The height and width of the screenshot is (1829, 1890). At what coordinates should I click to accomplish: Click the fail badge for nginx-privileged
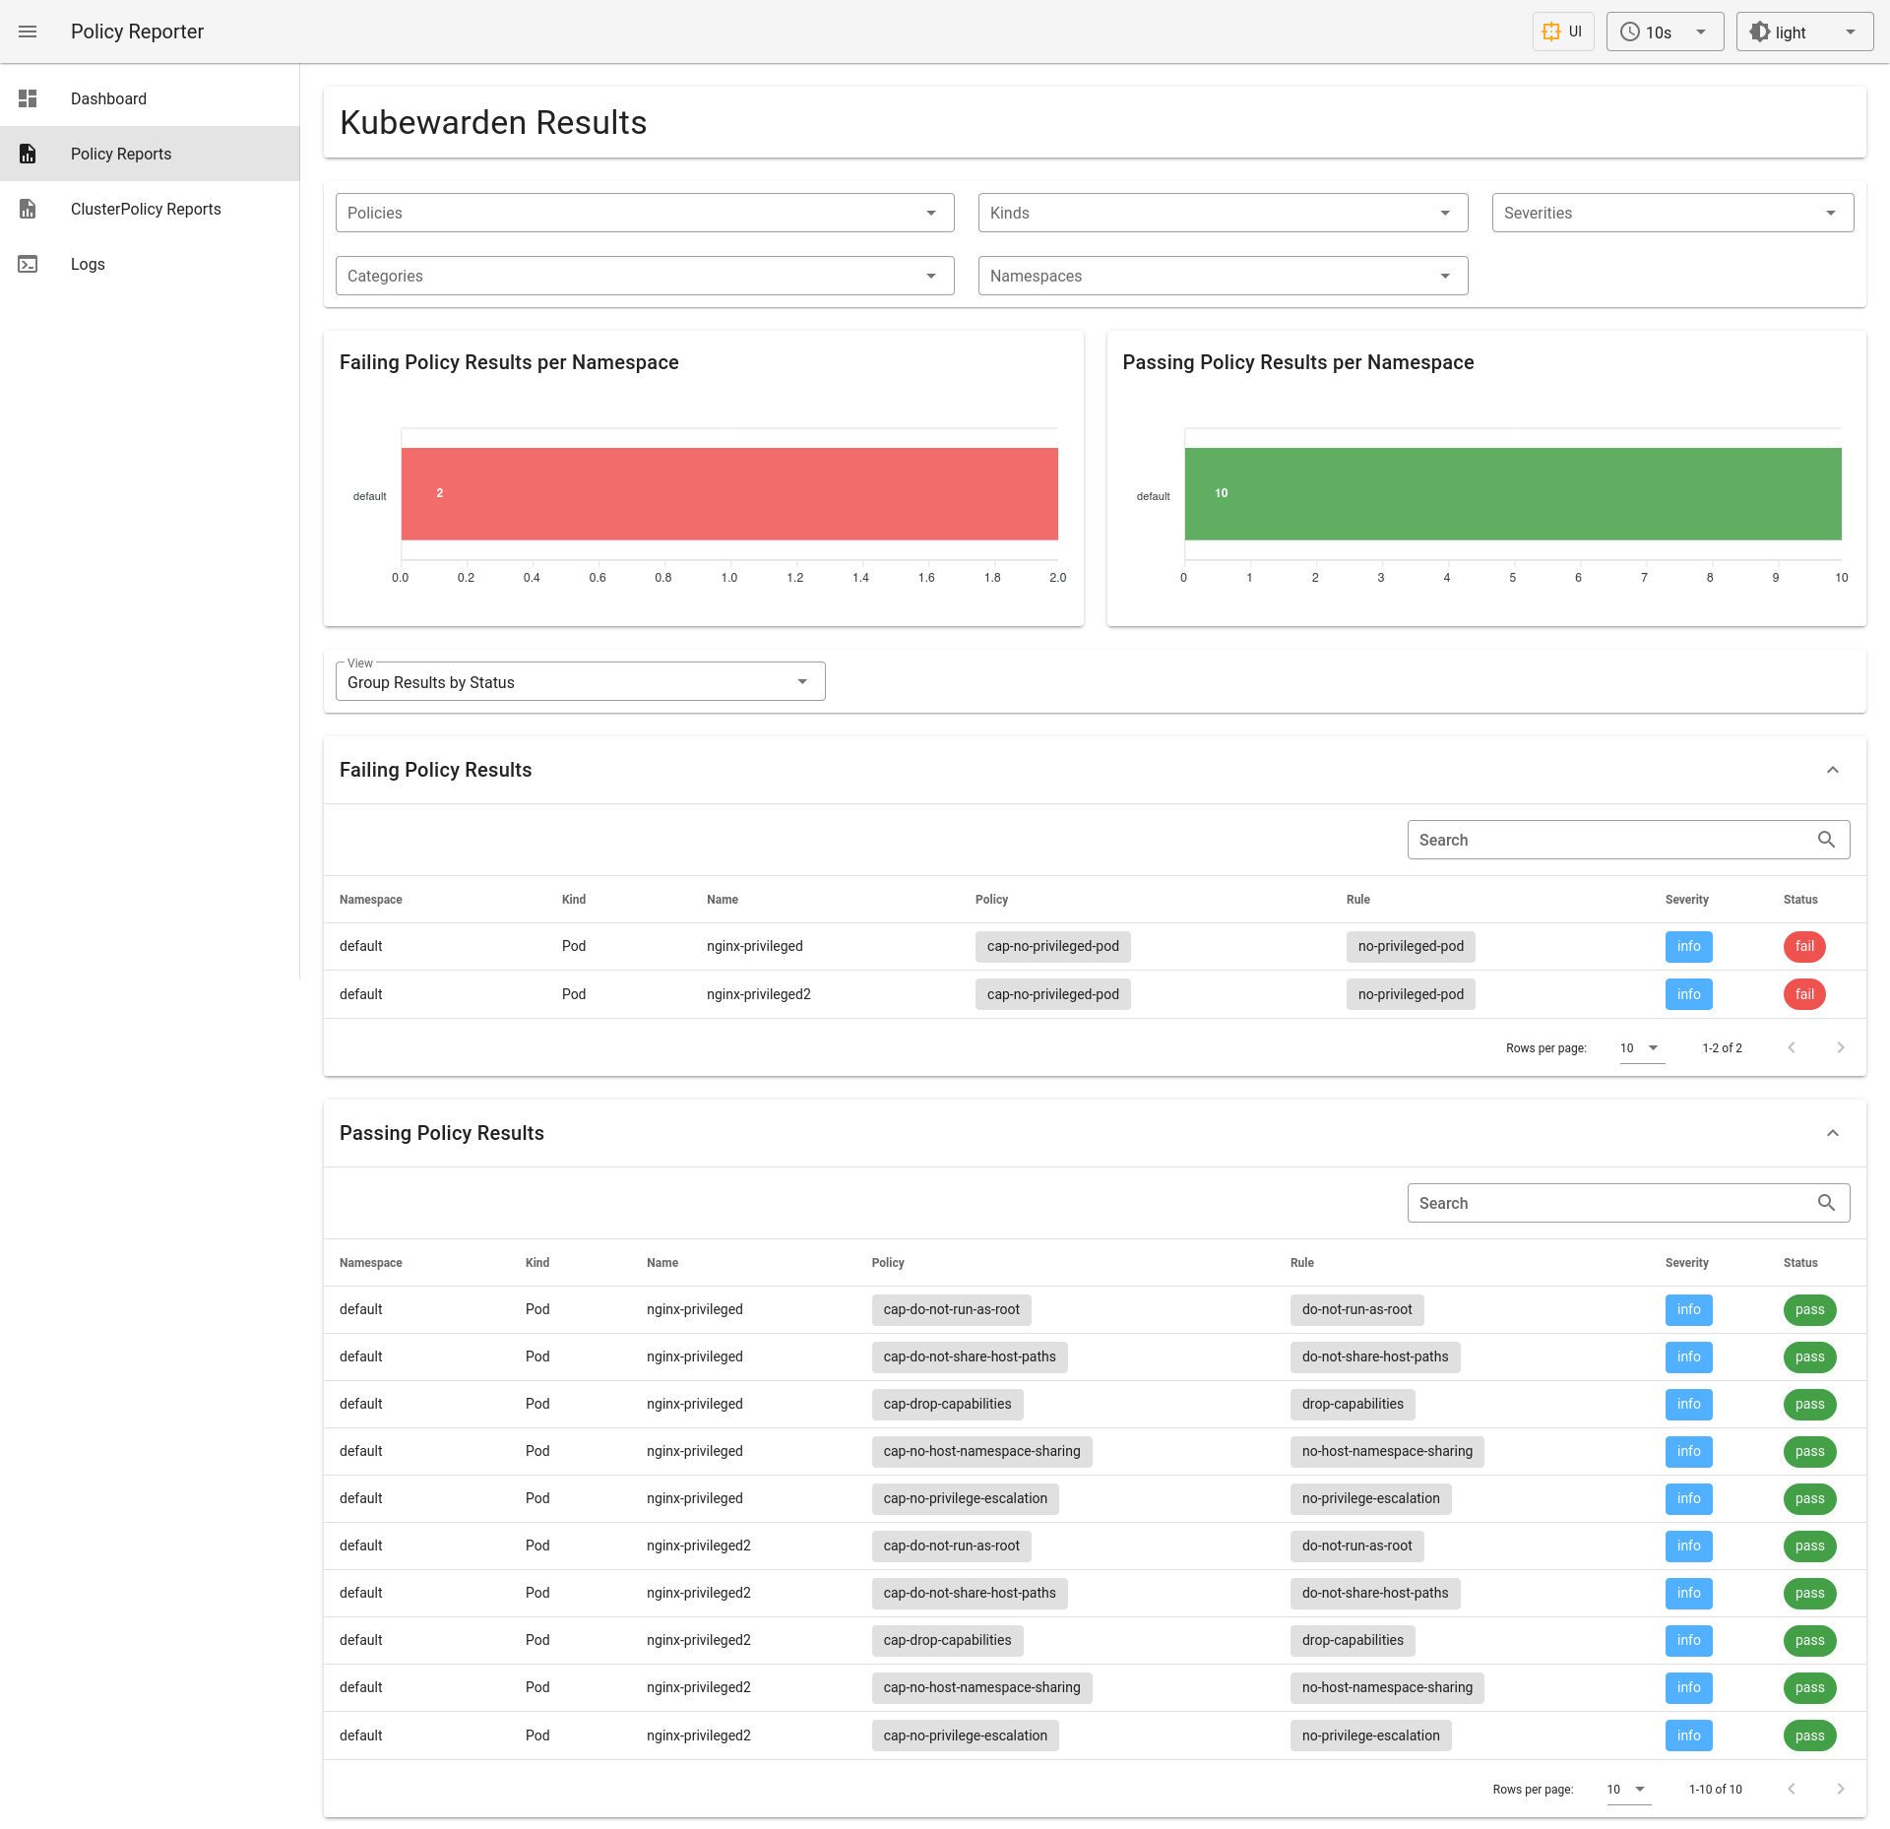click(x=1804, y=946)
